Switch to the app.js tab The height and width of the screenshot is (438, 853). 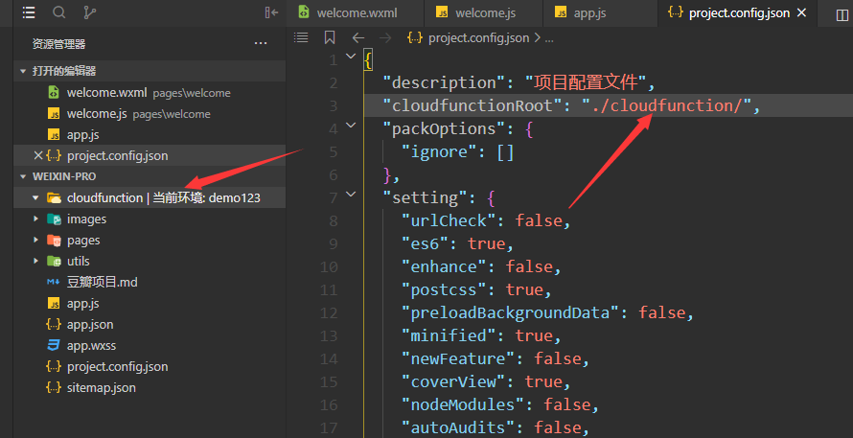point(601,13)
